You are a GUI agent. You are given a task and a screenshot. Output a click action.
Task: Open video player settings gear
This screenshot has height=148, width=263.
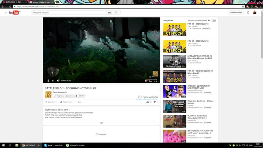pyautogui.click(x=146, y=81)
